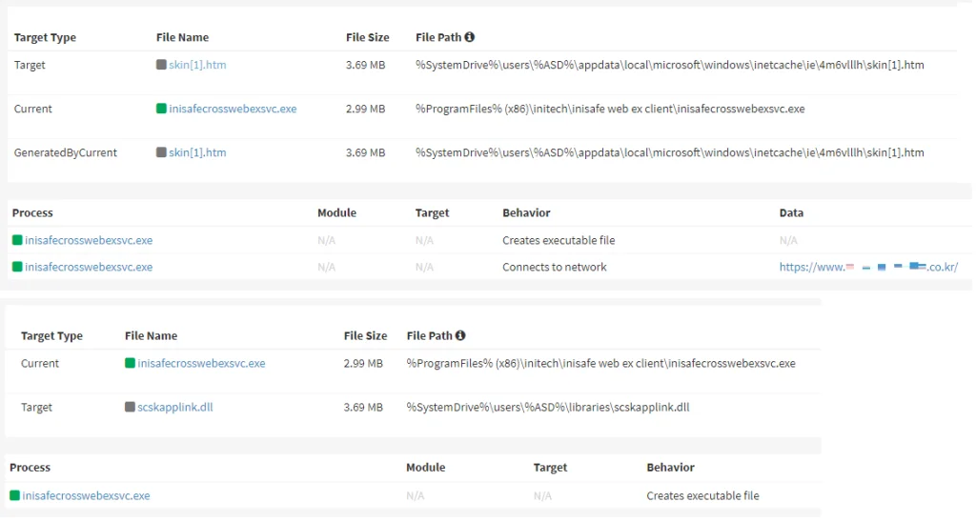Open process link in Connects to network row
This screenshot has width=976, height=522.
coord(89,267)
